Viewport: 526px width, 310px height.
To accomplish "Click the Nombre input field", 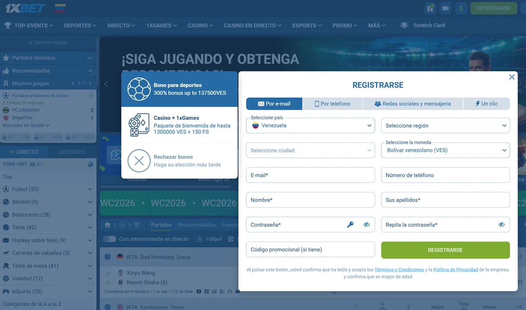I will [310, 200].
